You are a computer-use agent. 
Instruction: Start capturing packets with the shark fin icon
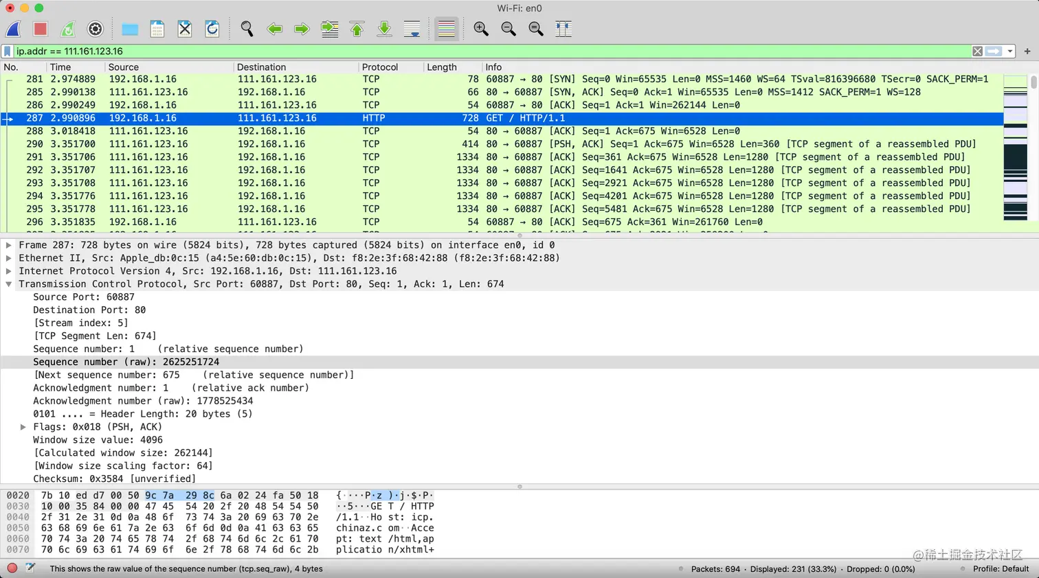tap(13, 29)
